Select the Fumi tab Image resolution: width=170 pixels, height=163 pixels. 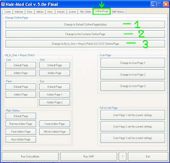tap(30, 12)
